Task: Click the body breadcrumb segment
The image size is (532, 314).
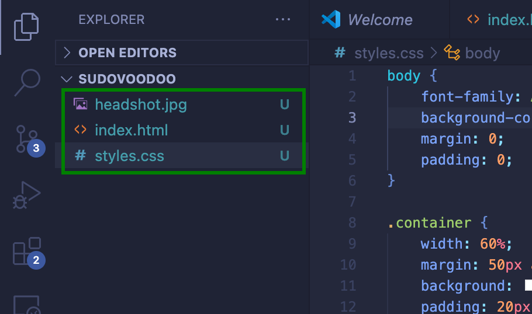Action: tap(482, 53)
